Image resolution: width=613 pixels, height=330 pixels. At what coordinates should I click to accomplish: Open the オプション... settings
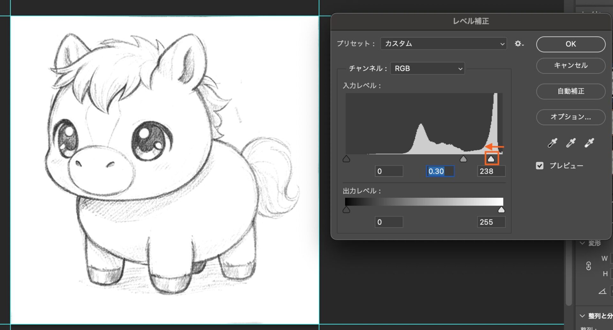click(571, 117)
